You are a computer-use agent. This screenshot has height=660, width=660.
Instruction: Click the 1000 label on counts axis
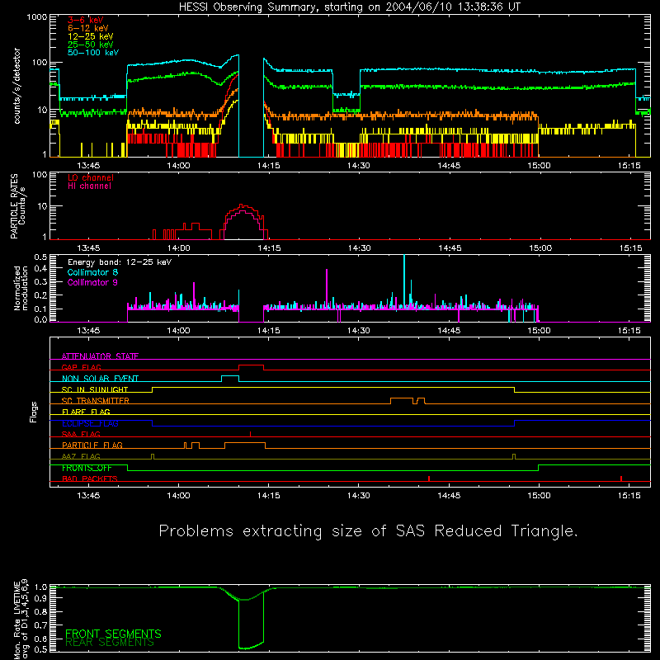pos(37,17)
